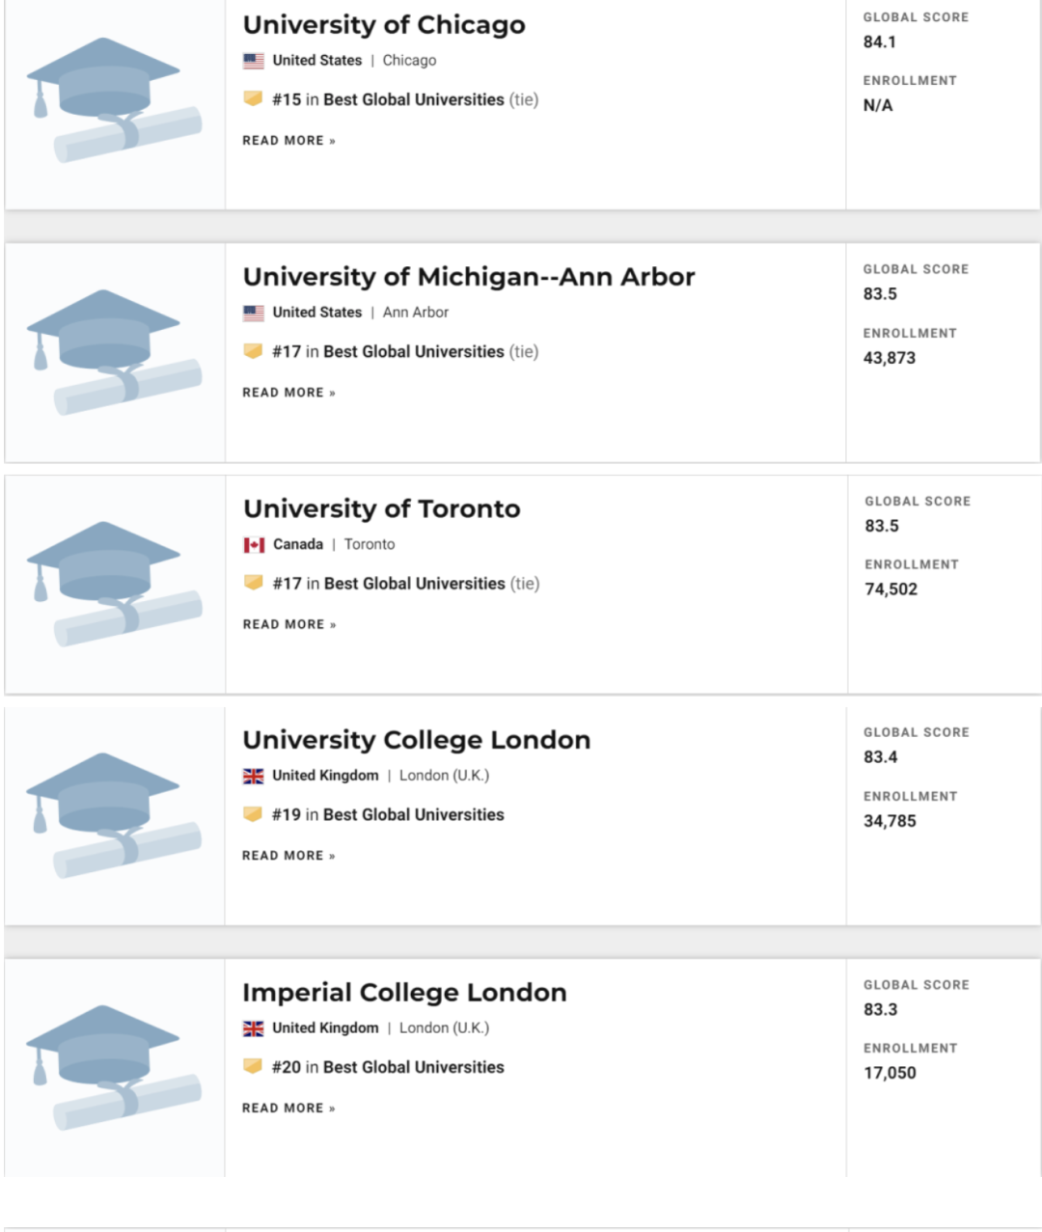
Task: Click Read More under University of Michigan
Action: tap(288, 393)
